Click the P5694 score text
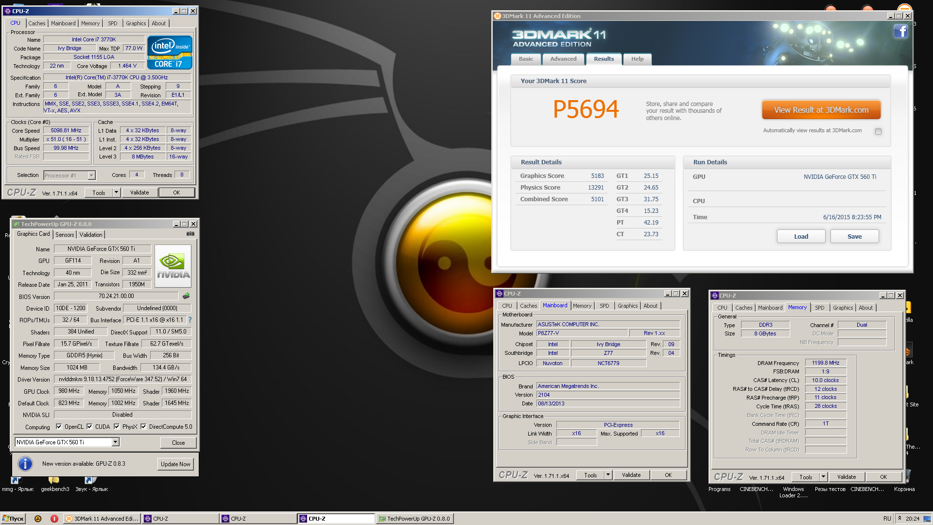 pos(586,109)
